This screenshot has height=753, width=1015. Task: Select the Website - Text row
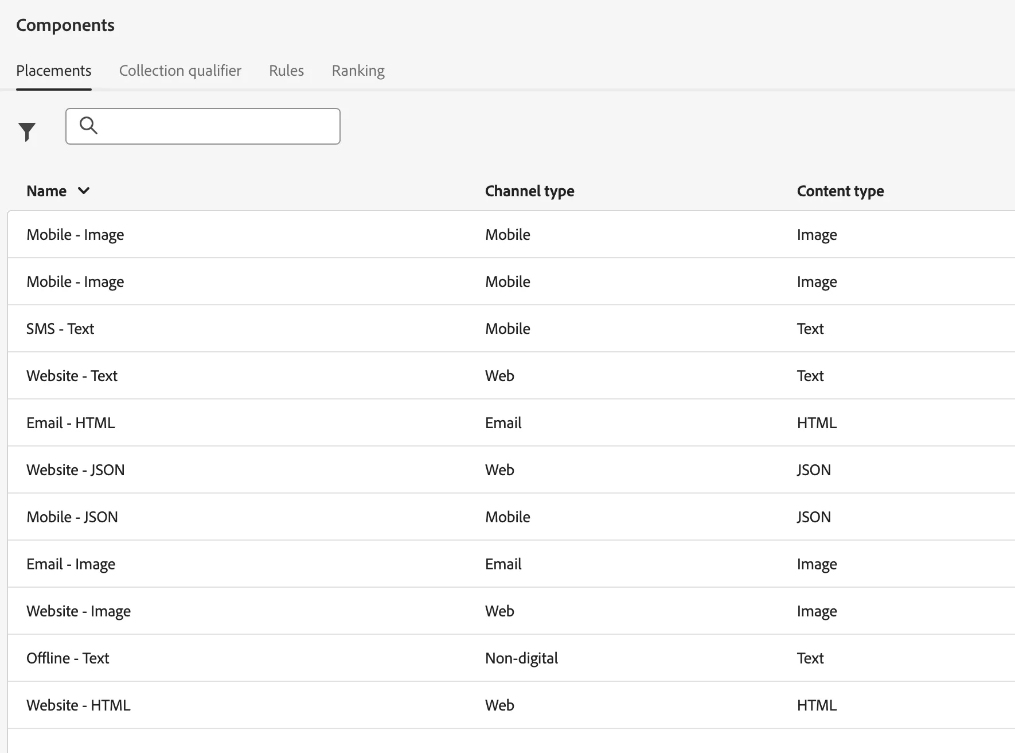tap(512, 375)
